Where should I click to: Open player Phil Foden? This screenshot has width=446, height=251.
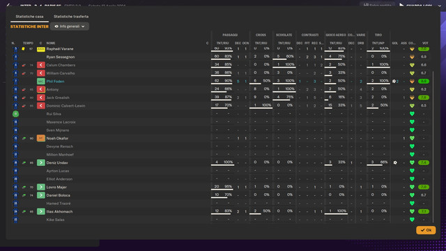[55, 82]
